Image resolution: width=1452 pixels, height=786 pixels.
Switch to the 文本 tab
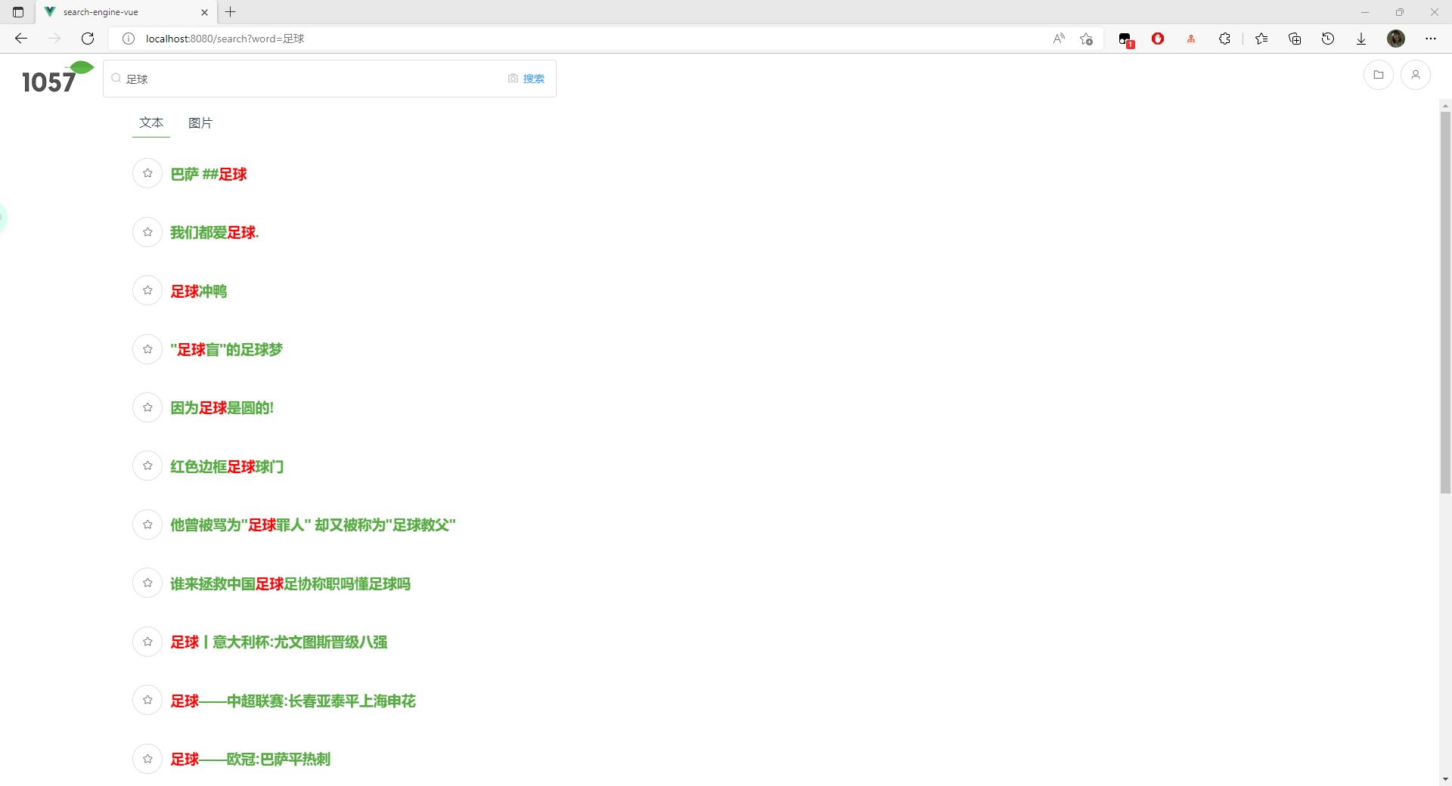click(151, 122)
